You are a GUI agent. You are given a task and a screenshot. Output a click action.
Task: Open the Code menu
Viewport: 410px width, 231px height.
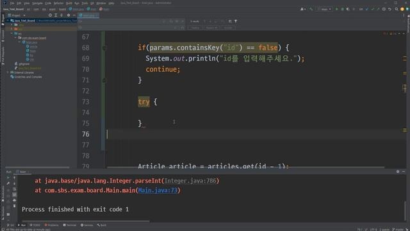pyautogui.click(x=48, y=3)
